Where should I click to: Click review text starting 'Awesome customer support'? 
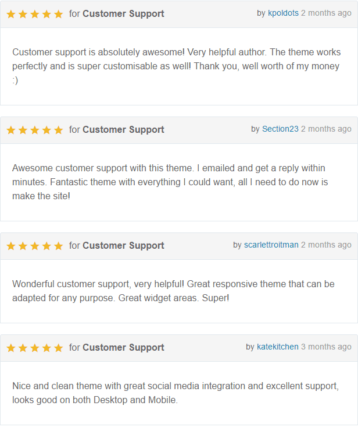coord(170,182)
